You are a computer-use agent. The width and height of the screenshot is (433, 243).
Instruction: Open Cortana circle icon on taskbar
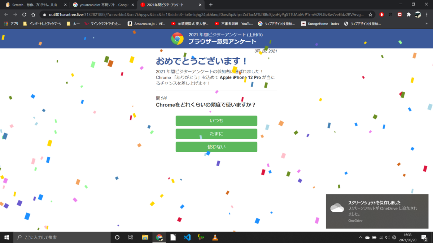click(x=117, y=237)
